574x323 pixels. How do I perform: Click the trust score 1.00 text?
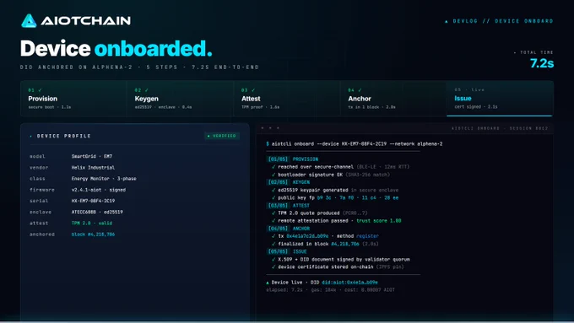tap(379, 221)
